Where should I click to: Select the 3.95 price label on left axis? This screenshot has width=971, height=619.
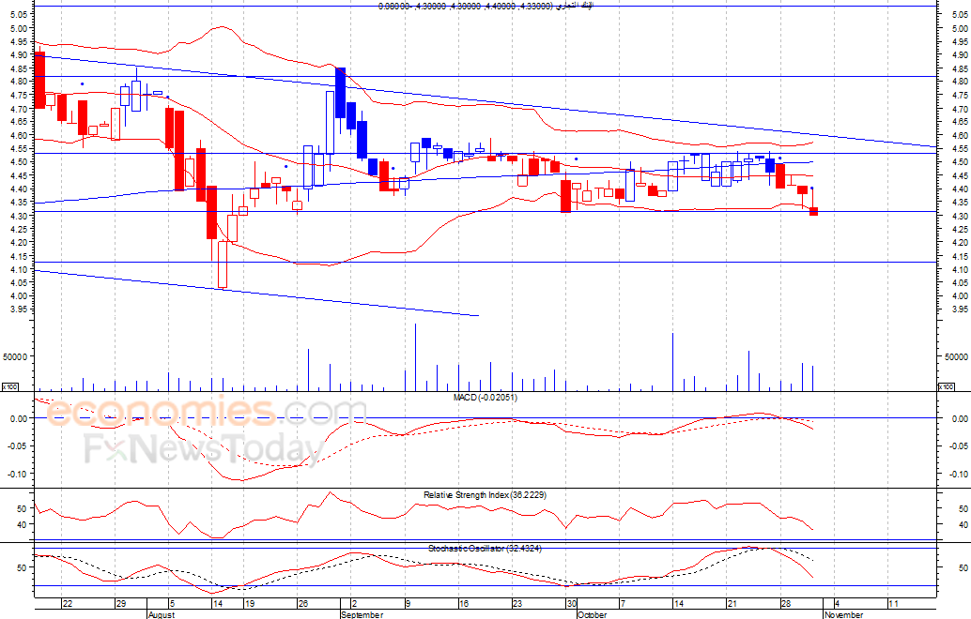(x=19, y=309)
